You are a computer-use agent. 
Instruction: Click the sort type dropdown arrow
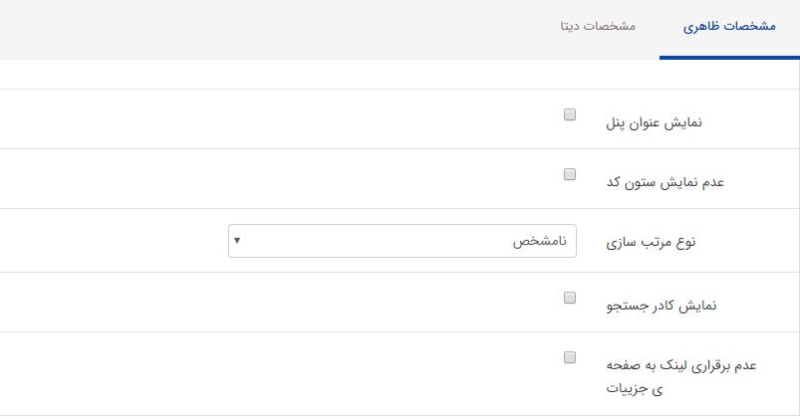[236, 241]
